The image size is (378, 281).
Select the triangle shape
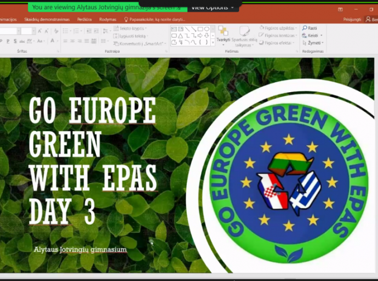181,36
